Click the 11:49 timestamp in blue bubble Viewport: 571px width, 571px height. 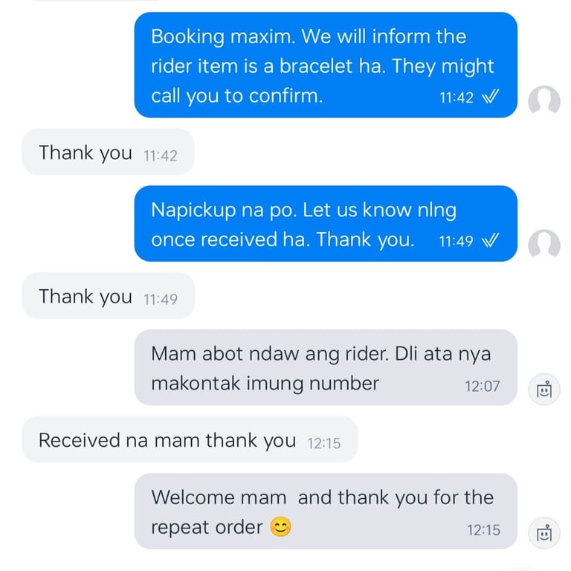[x=456, y=242]
